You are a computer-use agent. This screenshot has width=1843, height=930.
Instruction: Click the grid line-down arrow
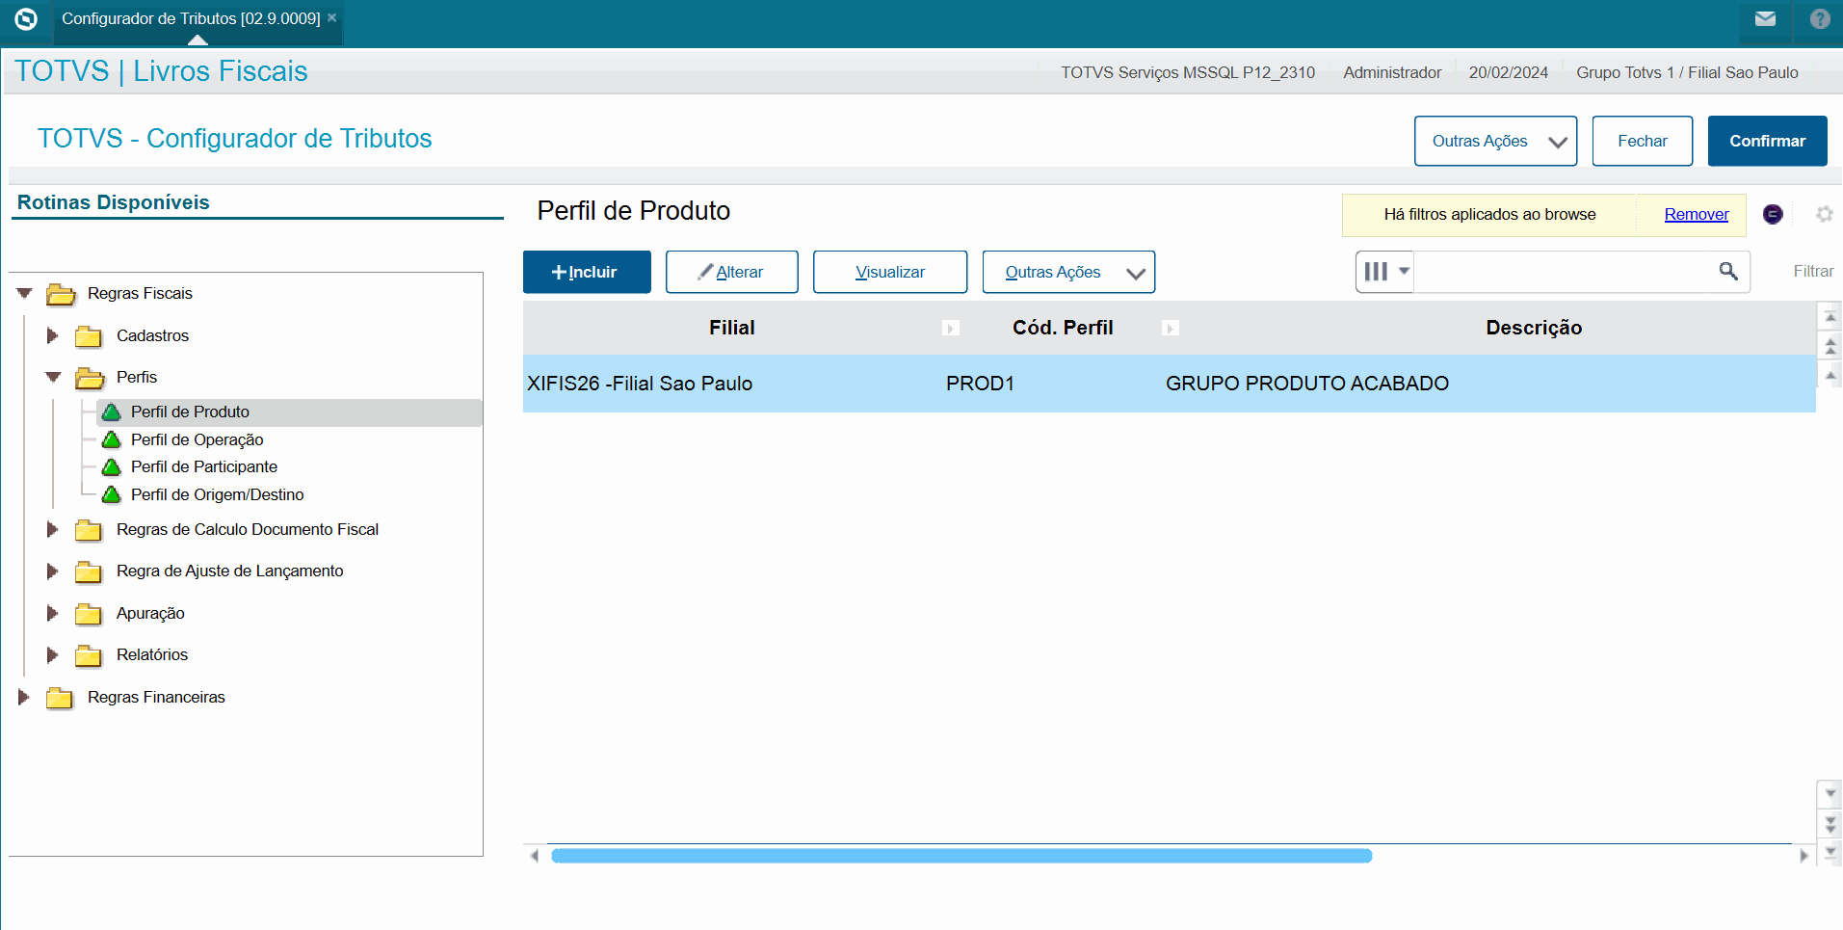1830,794
